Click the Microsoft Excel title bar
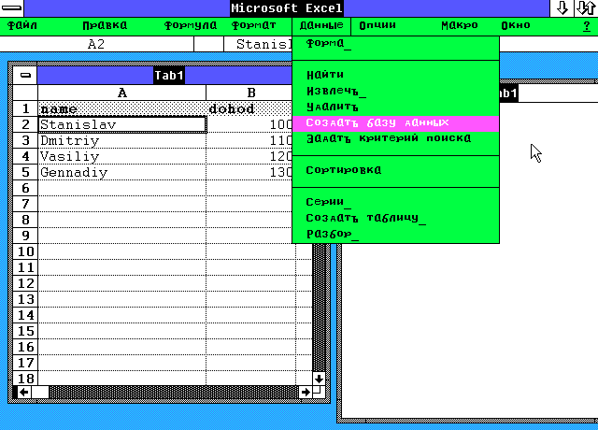The height and width of the screenshot is (430, 598). pos(287,8)
